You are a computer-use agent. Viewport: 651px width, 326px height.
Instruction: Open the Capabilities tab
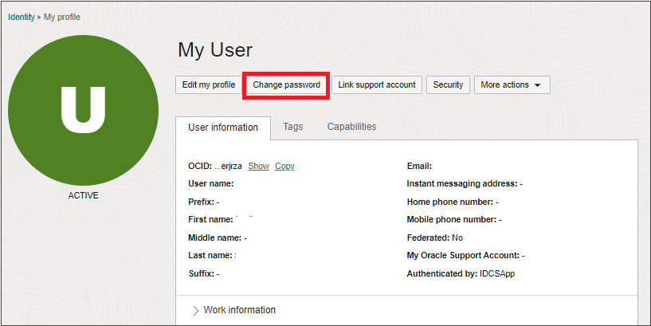(x=351, y=127)
